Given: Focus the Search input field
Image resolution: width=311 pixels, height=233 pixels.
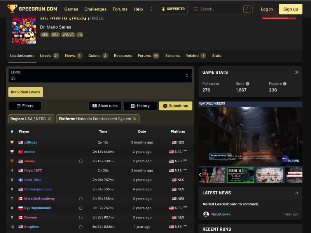Looking at the screenshot, I should [221, 9].
